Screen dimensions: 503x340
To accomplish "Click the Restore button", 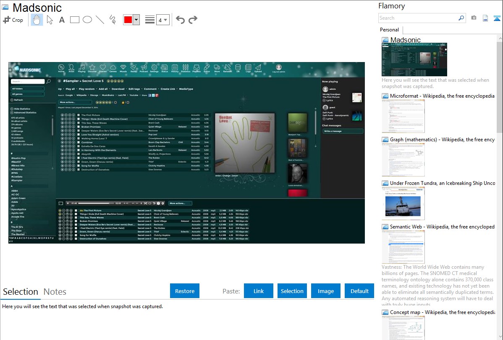I will coord(185,291).
